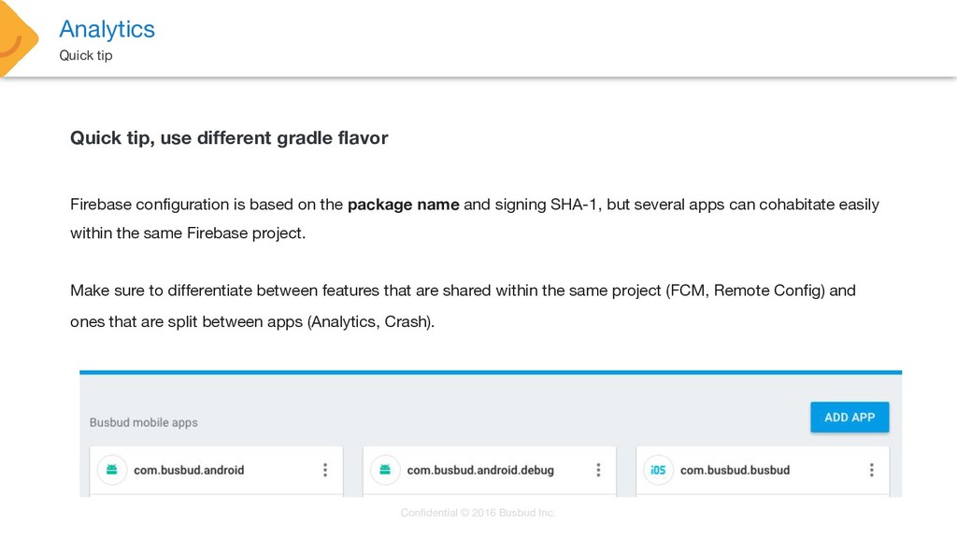957x538 pixels.
Task: Select the com.busbud.busbud app card
Action: pyautogui.click(x=763, y=471)
